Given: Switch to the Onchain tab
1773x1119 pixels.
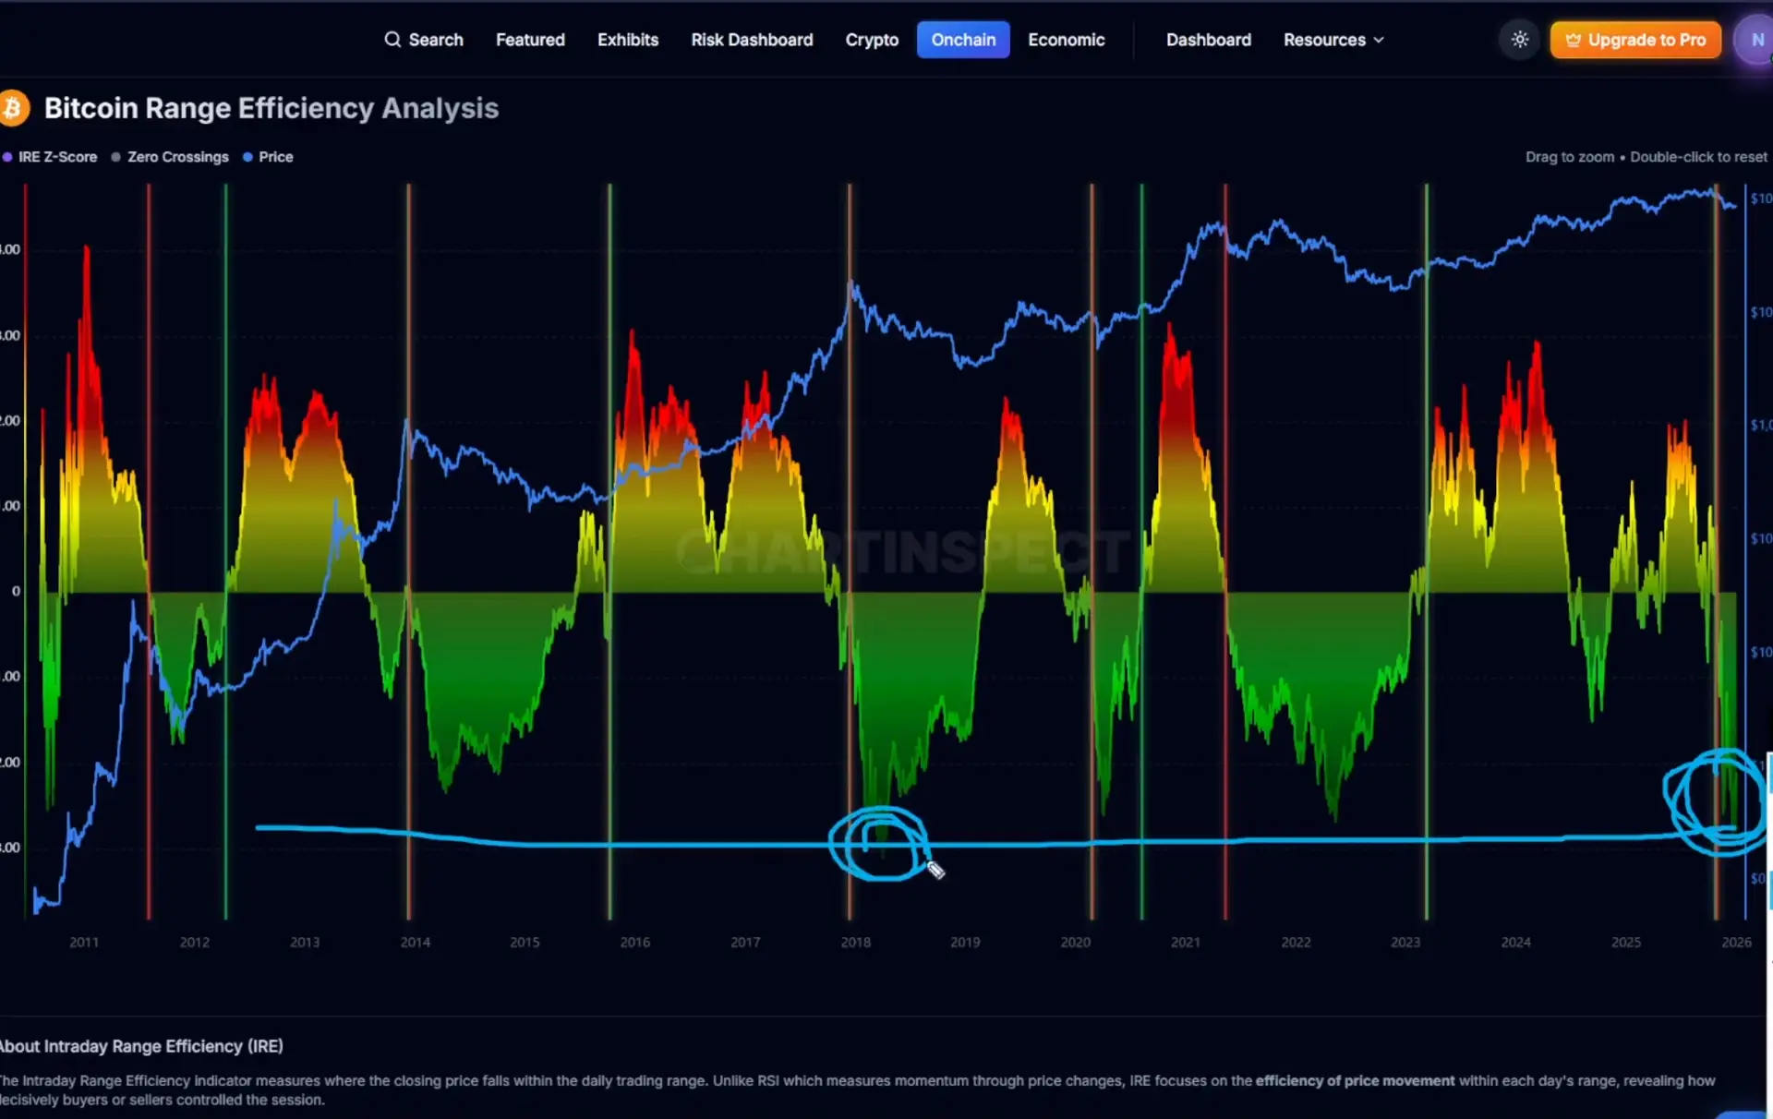Looking at the screenshot, I should (962, 40).
